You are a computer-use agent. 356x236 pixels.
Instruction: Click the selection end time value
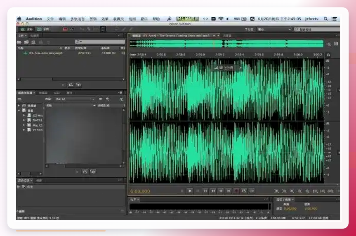[x=311, y=208]
